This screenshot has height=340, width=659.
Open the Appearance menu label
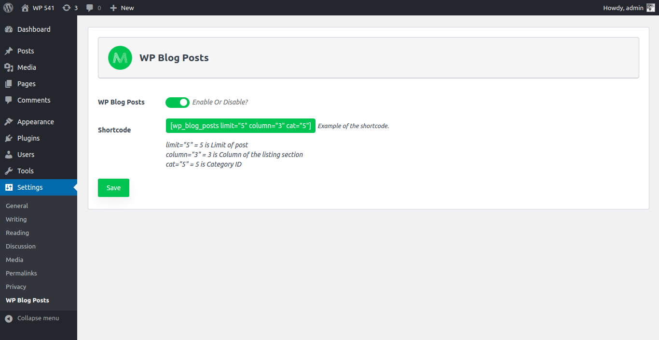point(36,122)
